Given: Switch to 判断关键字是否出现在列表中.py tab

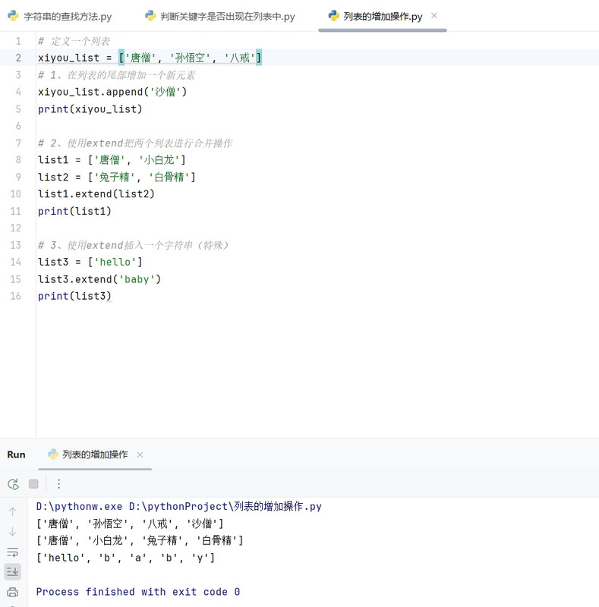Looking at the screenshot, I should tap(219, 16).
